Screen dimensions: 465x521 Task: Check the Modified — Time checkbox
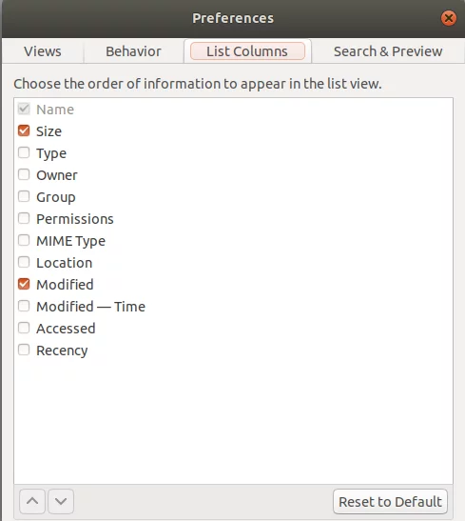pyautogui.click(x=24, y=307)
